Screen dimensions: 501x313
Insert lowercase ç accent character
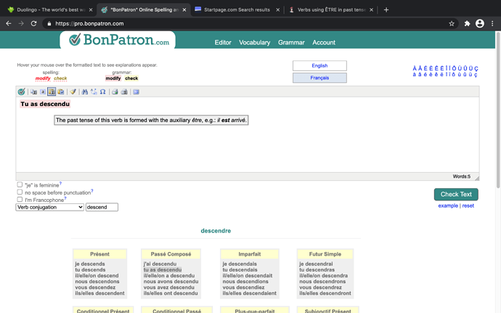(x=476, y=75)
